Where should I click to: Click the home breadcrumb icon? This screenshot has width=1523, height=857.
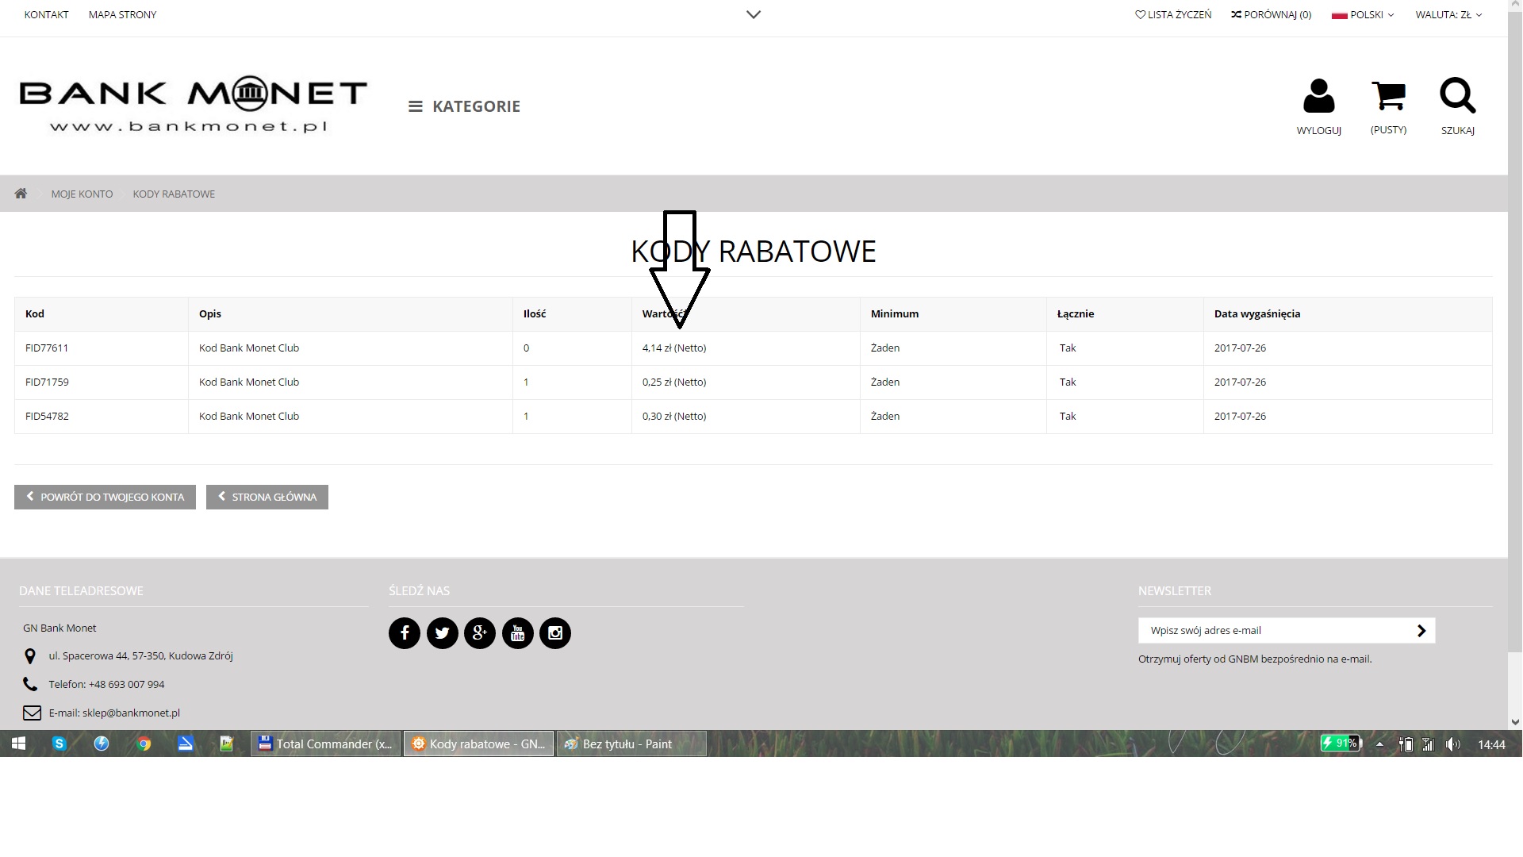[21, 194]
